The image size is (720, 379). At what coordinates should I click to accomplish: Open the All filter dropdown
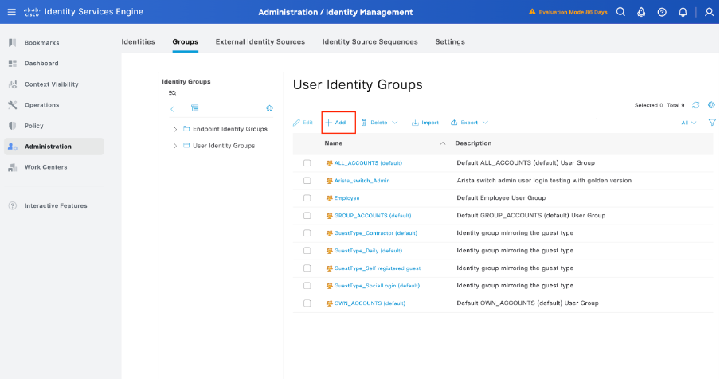pyautogui.click(x=688, y=123)
